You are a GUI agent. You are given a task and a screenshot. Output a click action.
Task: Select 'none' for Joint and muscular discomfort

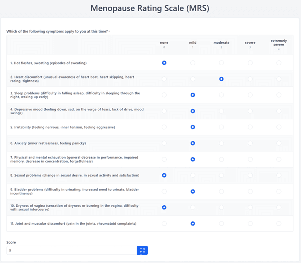tap(164, 223)
